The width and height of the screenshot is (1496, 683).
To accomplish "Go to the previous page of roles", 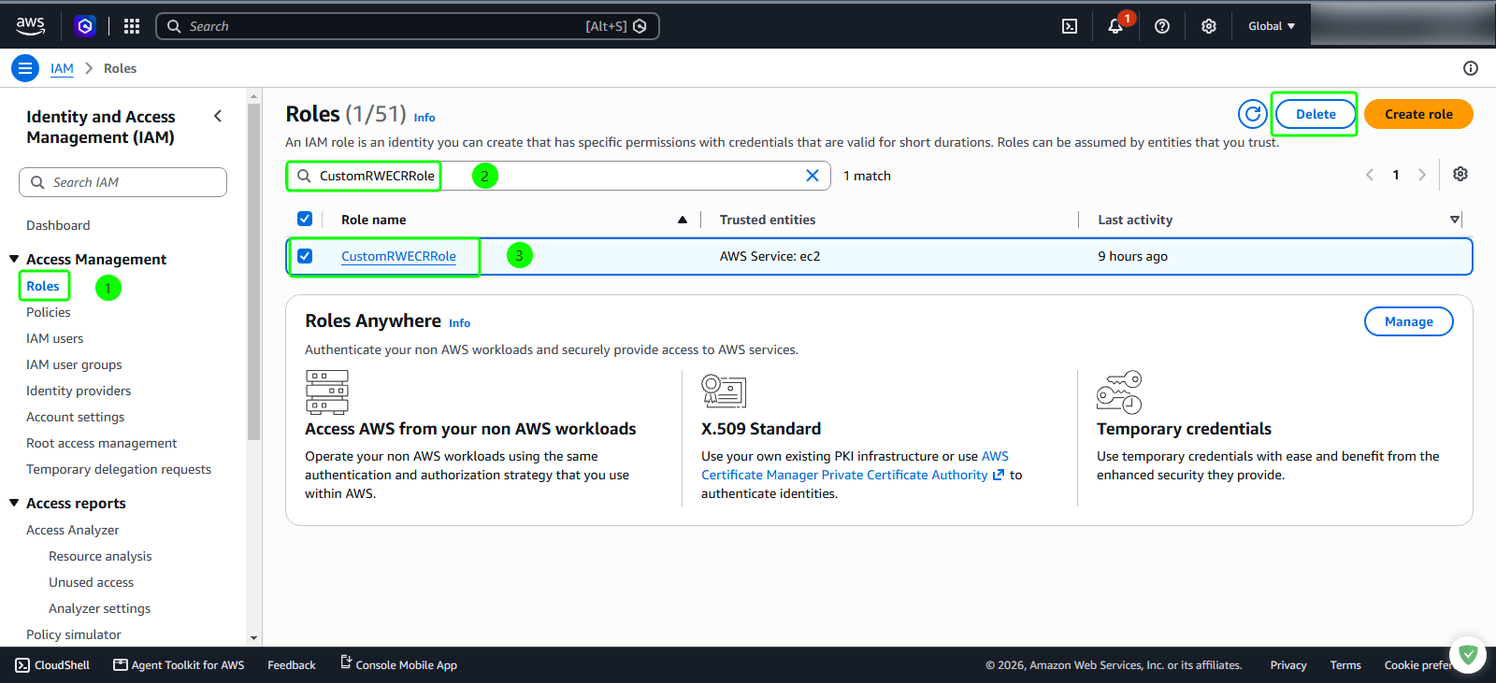I will point(1370,175).
